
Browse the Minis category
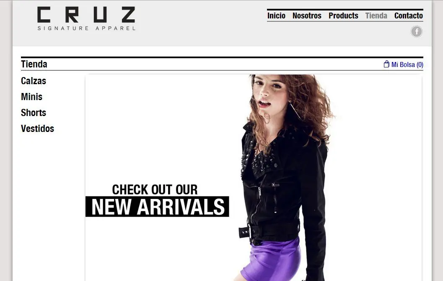point(32,97)
